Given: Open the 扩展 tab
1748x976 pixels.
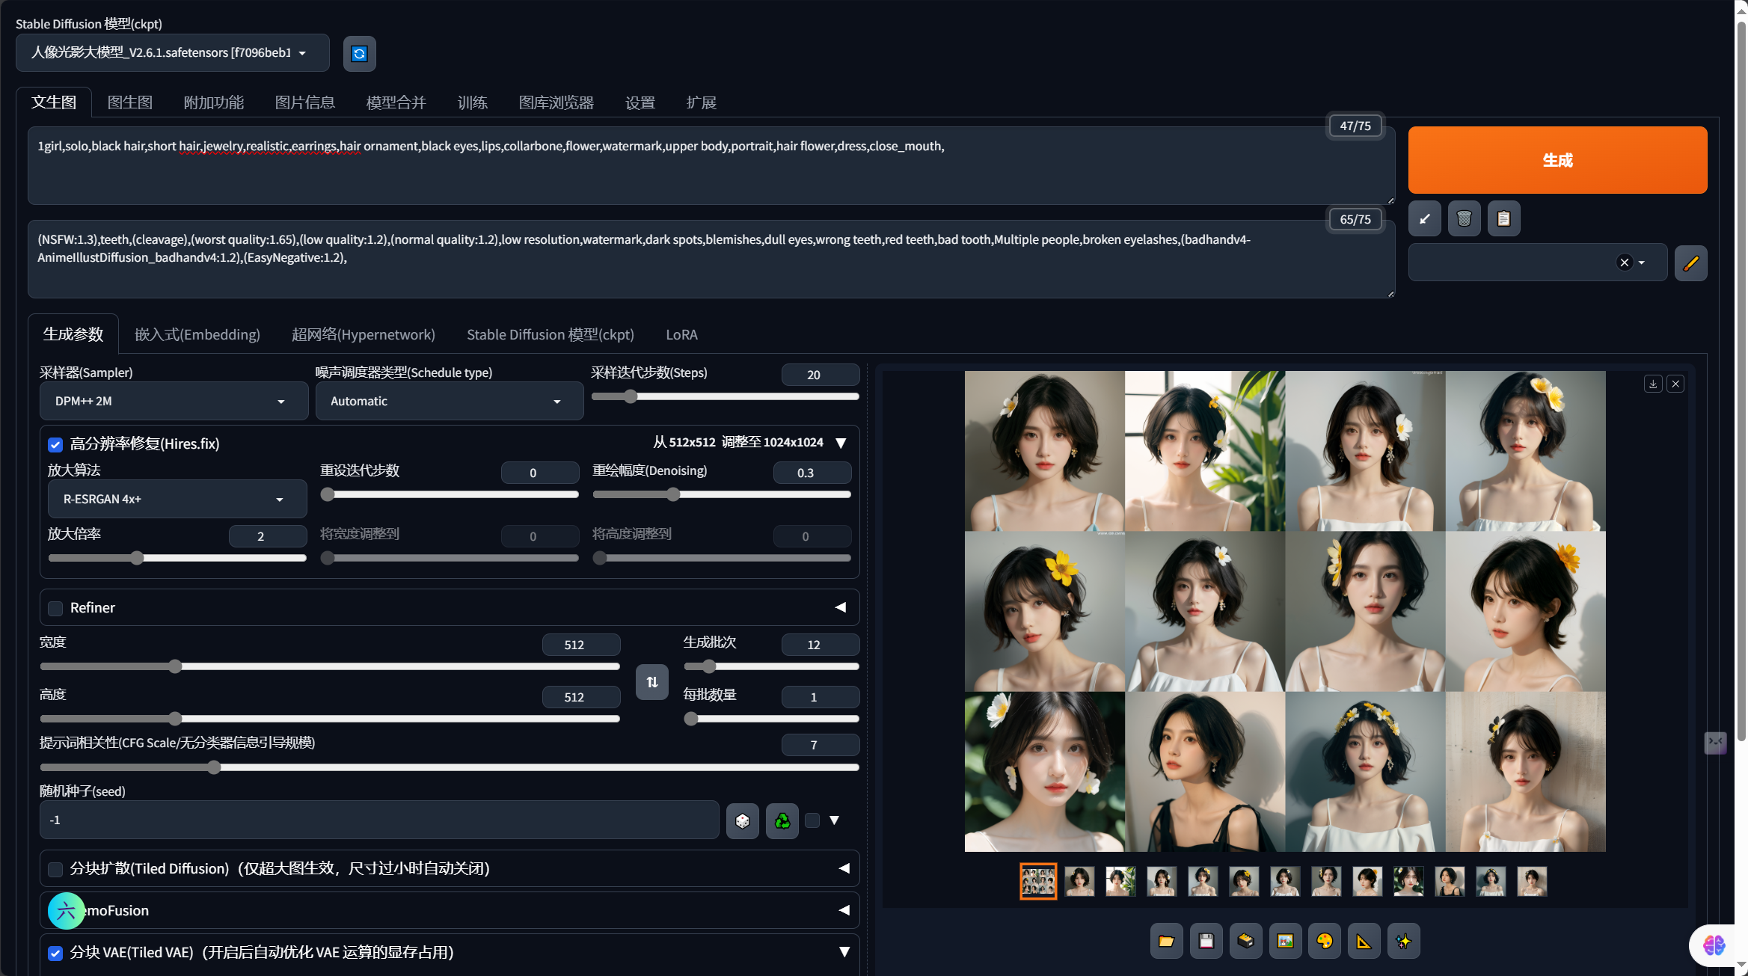Looking at the screenshot, I should (702, 102).
